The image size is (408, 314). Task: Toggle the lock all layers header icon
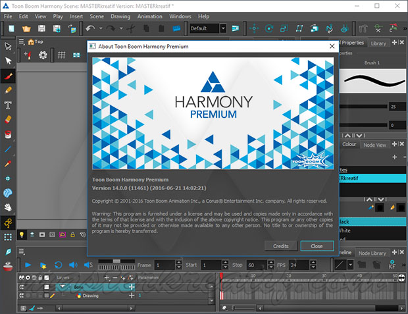coord(40,278)
